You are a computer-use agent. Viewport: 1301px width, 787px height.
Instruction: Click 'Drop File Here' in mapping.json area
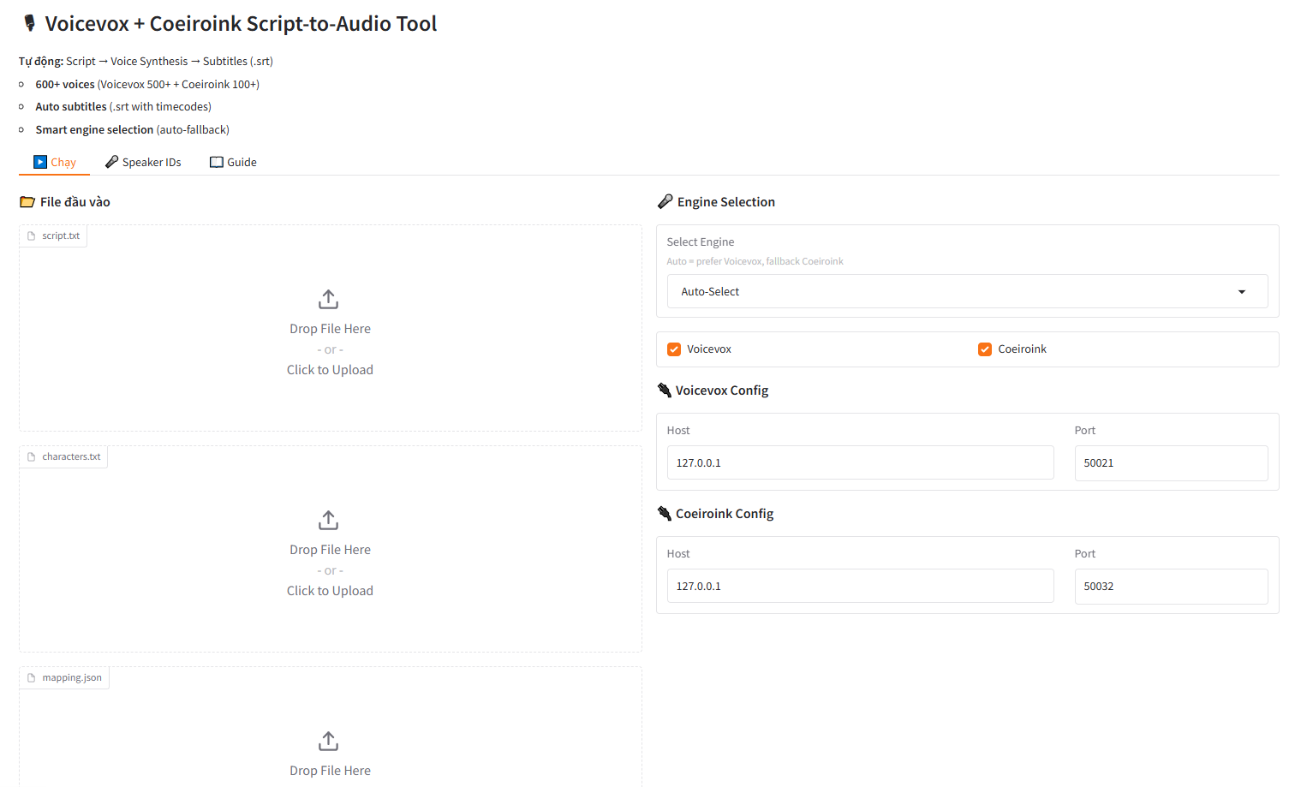tap(330, 771)
